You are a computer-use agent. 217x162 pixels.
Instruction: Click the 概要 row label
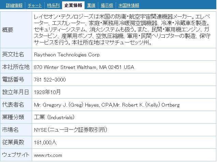coord(8,30)
